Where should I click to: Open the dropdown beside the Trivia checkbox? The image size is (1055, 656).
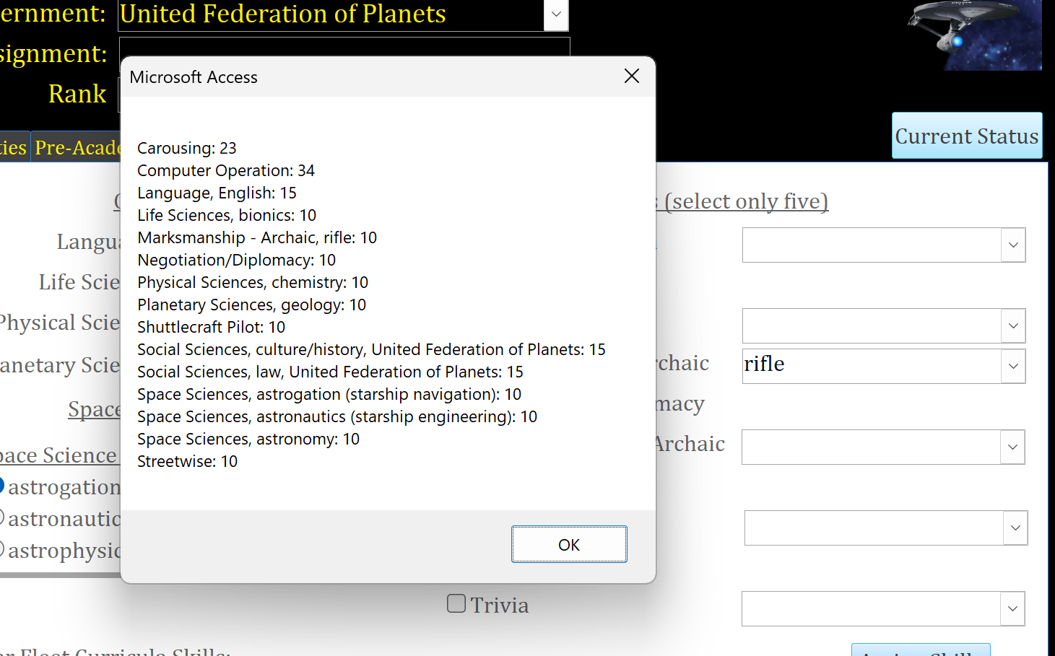pos(1012,609)
